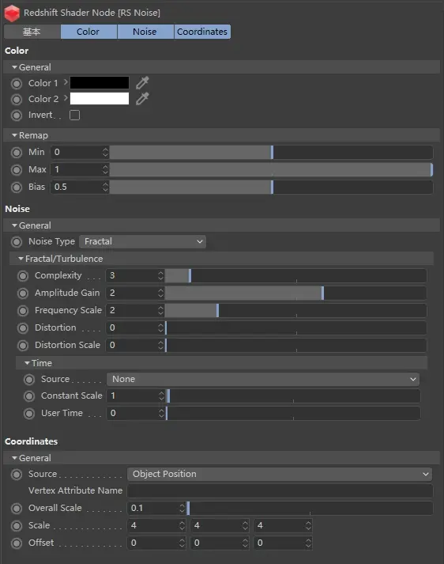The width and height of the screenshot is (444, 564).
Task: Toggle the Max animation dot
Action: [17, 170]
